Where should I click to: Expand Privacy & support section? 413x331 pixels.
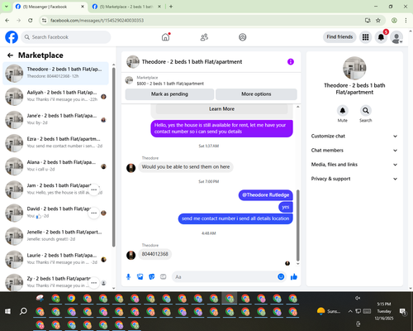[354, 179]
